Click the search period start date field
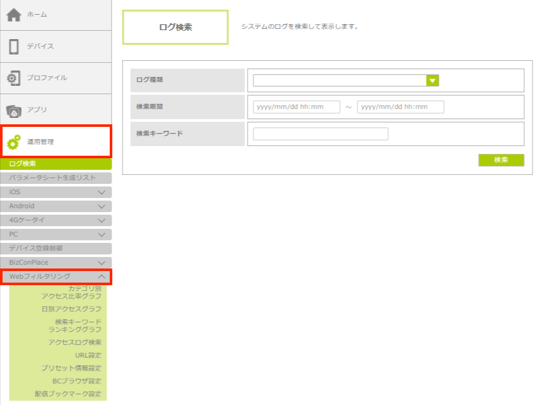The image size is (557, 405). pos(296,107)
